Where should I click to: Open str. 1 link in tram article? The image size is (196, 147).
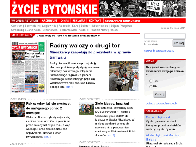[x=70, y=87]
